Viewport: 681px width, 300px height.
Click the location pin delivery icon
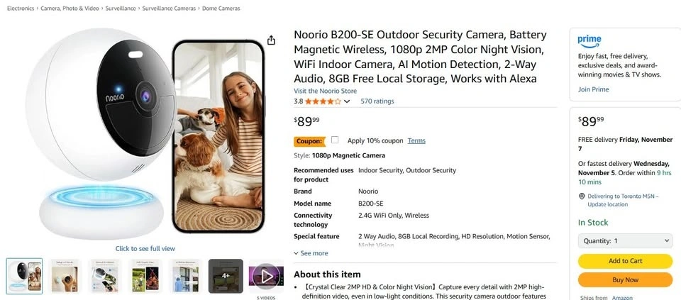pos(582,196)
